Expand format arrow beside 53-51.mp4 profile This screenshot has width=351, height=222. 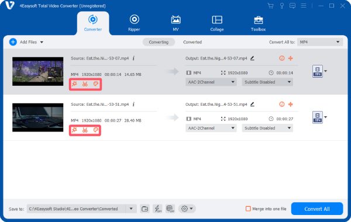(326, 117)
